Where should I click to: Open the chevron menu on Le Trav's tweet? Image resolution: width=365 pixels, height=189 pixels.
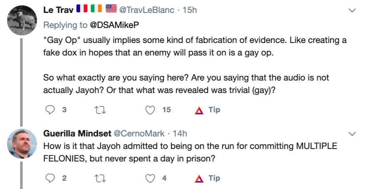352,10
